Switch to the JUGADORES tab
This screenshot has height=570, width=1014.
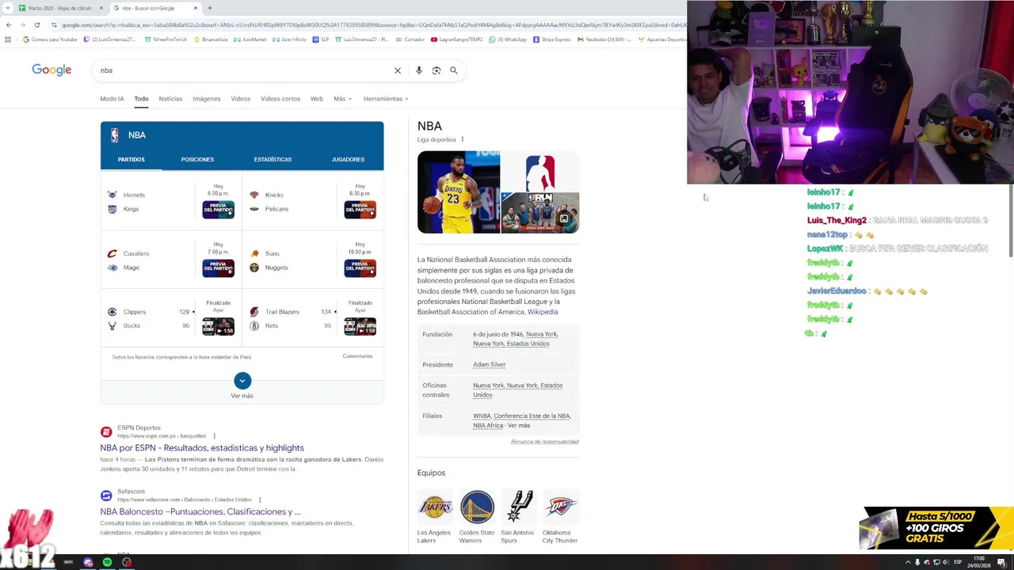348,159
